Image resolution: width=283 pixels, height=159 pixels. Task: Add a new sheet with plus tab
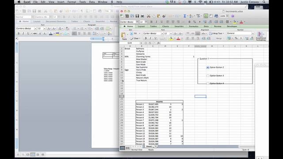[x=156, y=146]
